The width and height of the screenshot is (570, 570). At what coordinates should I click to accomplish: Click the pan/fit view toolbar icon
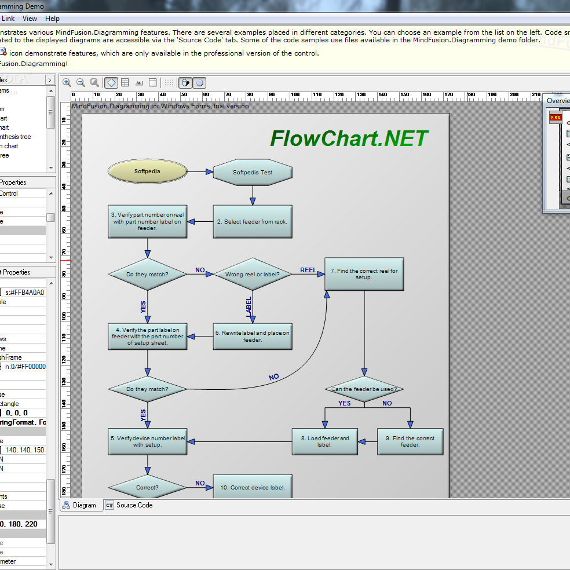94,82
